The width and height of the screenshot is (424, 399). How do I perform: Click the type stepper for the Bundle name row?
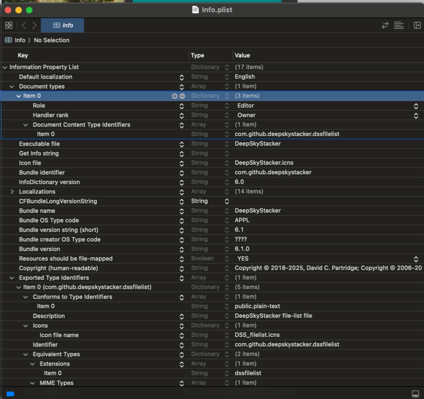click(x=227, y=211)
